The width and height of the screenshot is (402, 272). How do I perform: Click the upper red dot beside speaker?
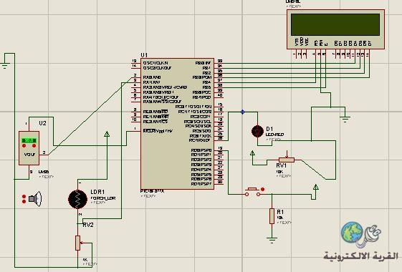pos(24,196)
